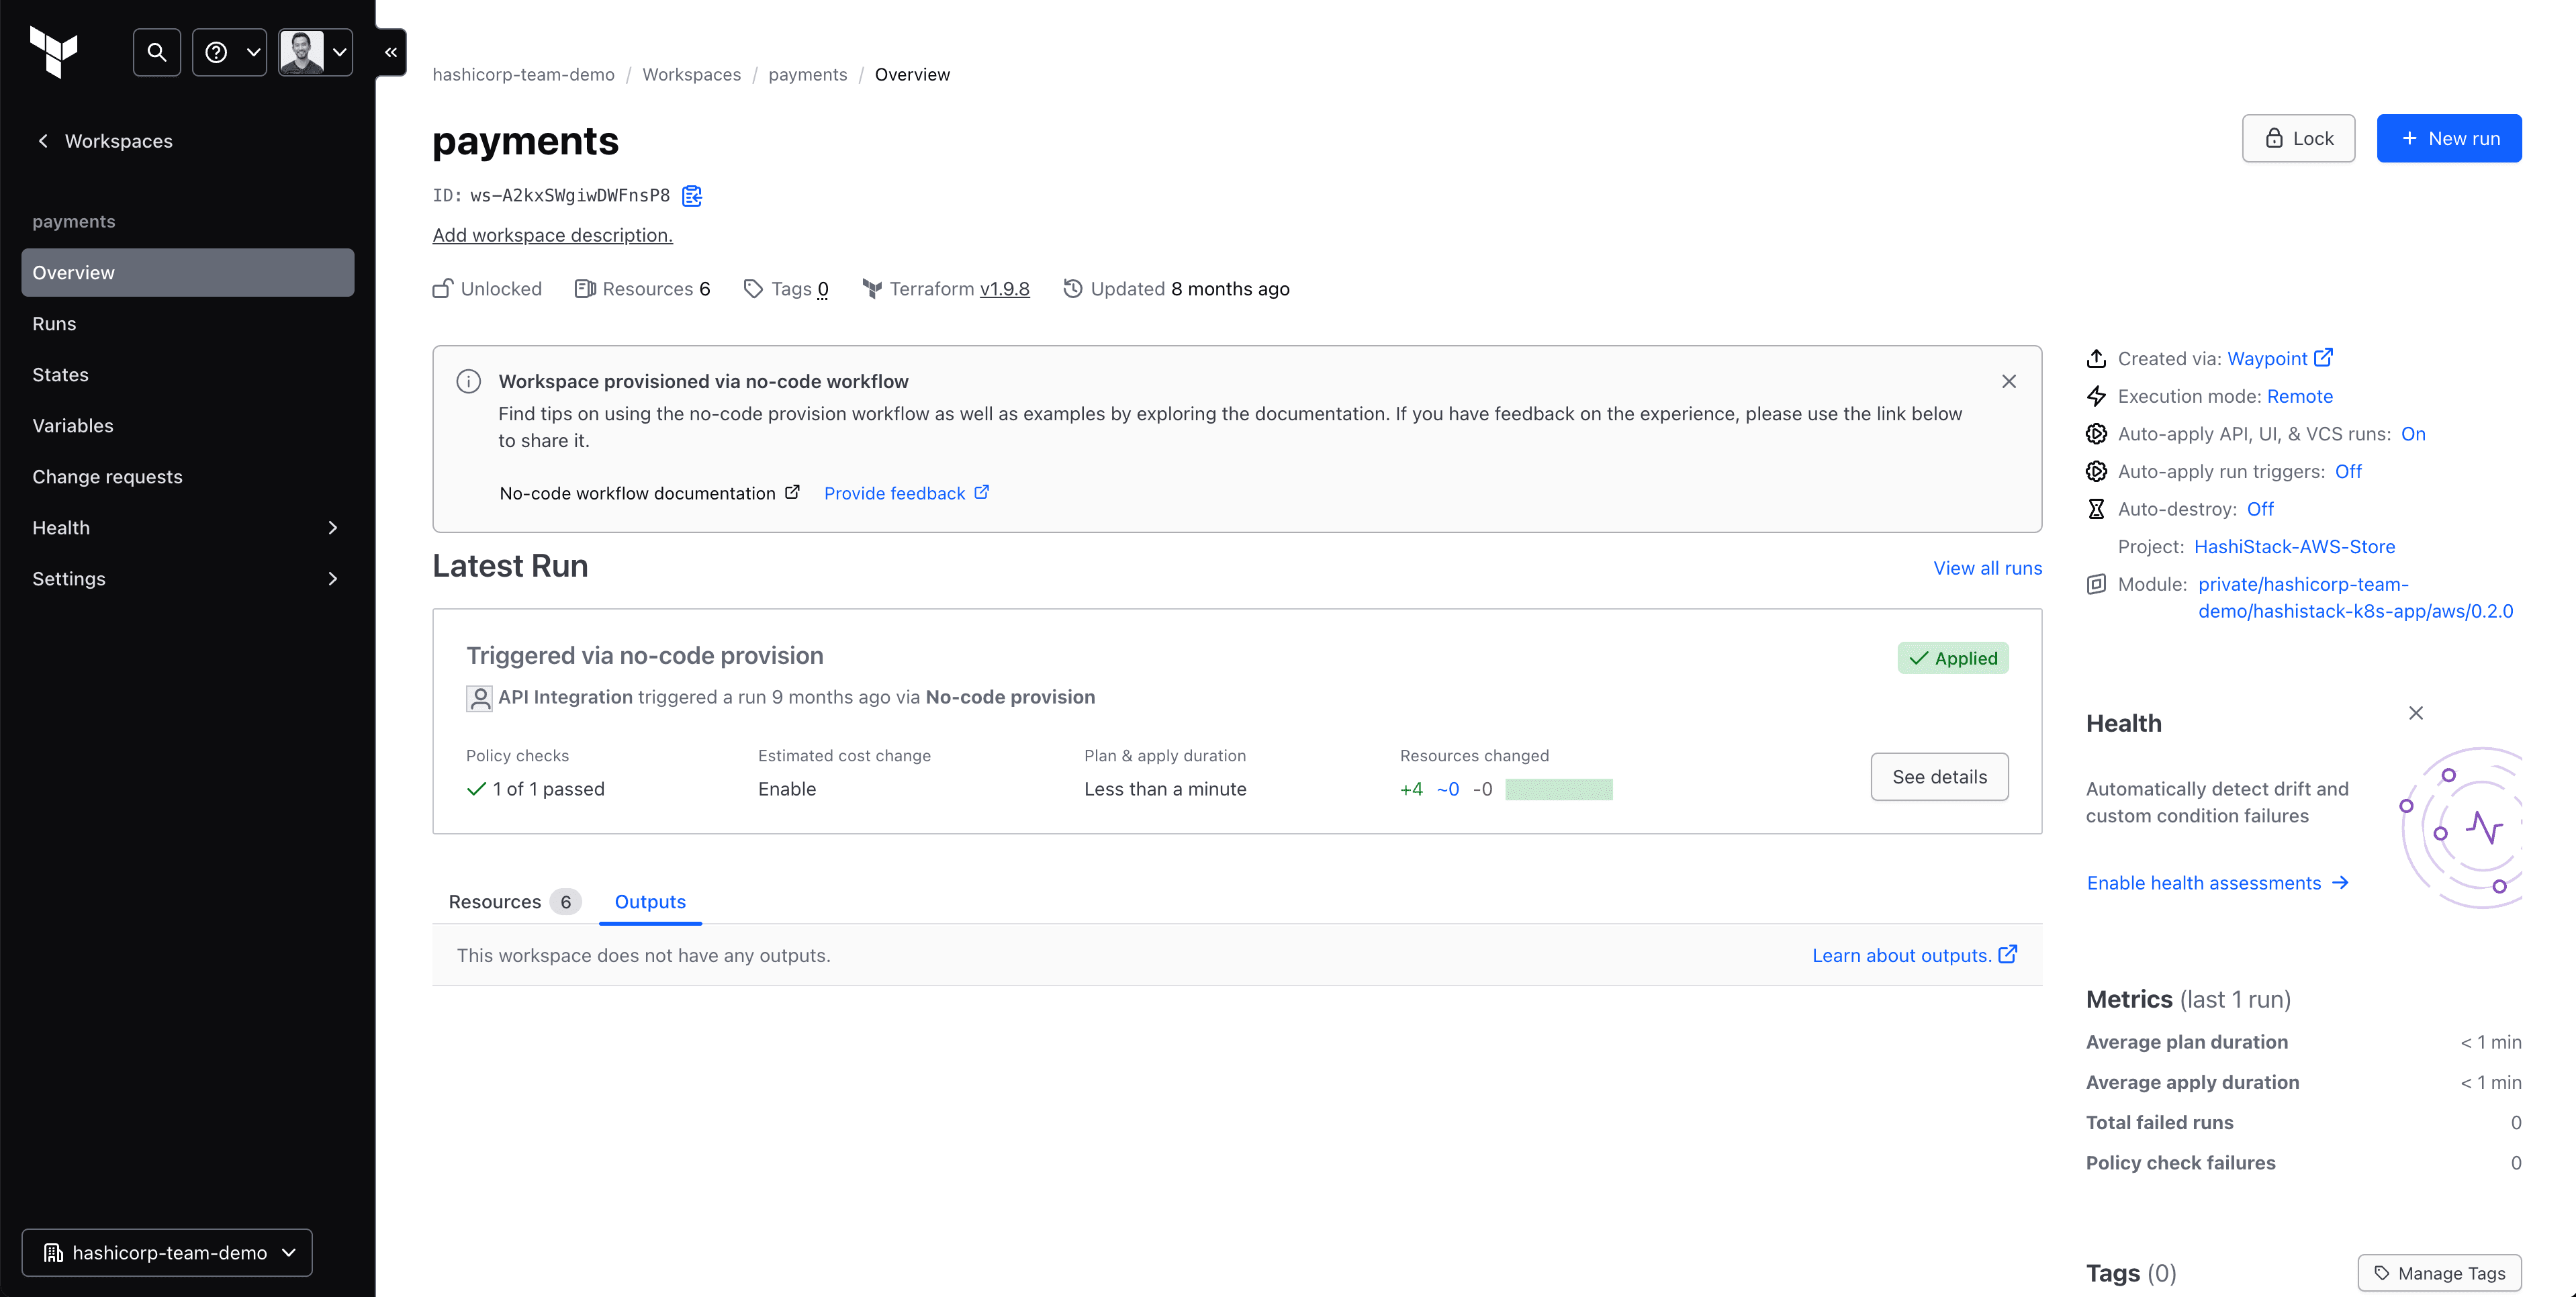The width and height of the screenshot is (2576, 1297).
Task: Start a New run
Action: tap(2449, 138)
